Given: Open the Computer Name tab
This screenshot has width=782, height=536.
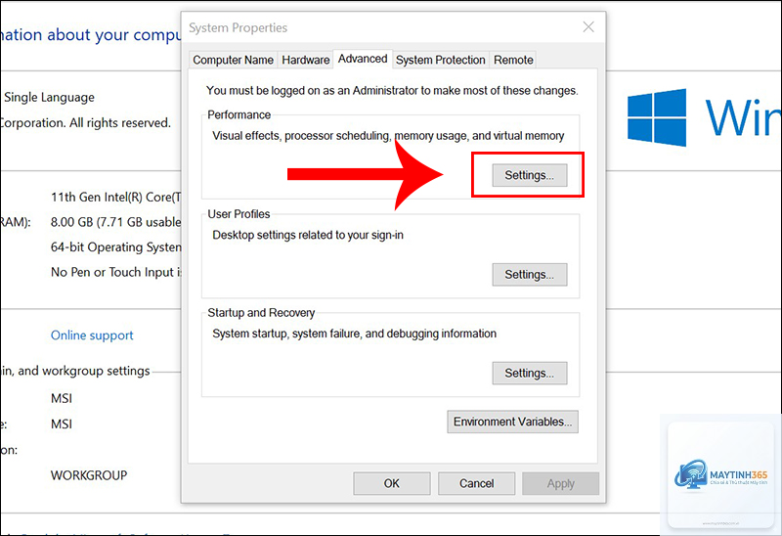Looking at the screenshot, I should [233, 60].
